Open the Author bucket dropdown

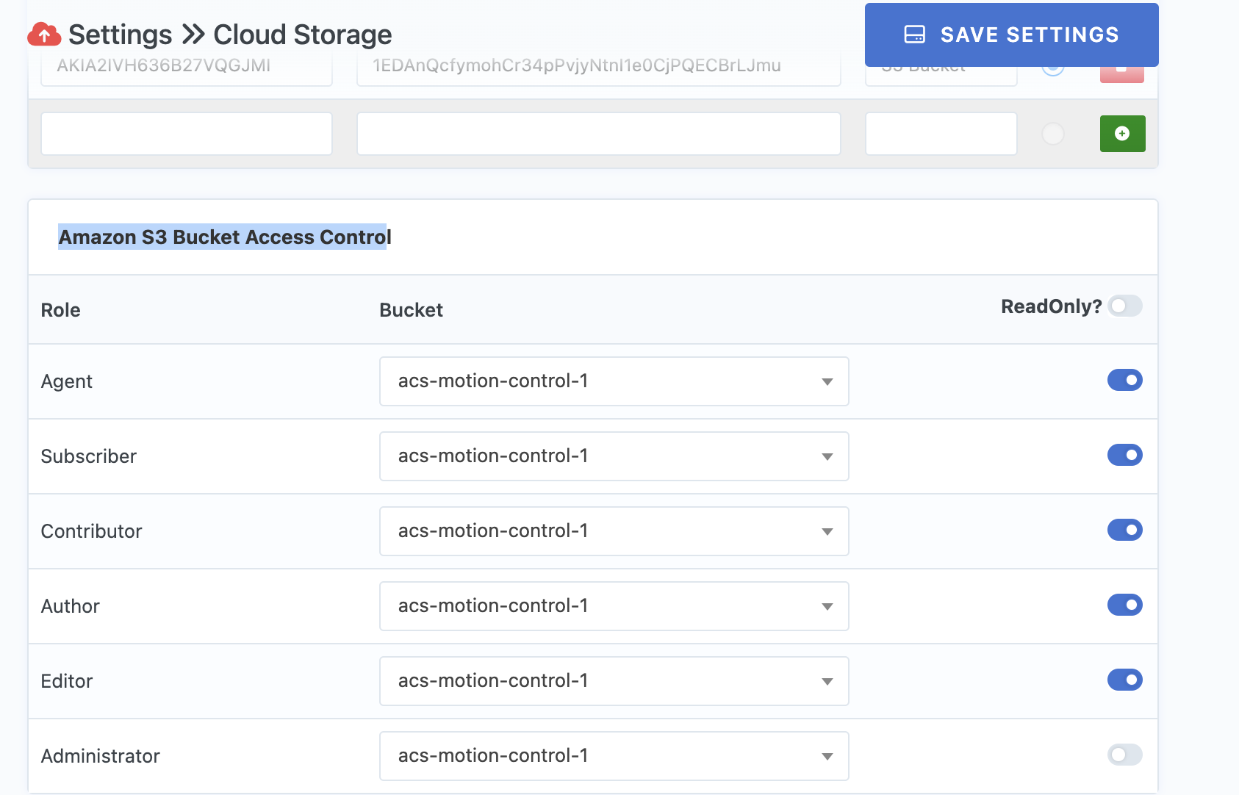click(614, 606)
